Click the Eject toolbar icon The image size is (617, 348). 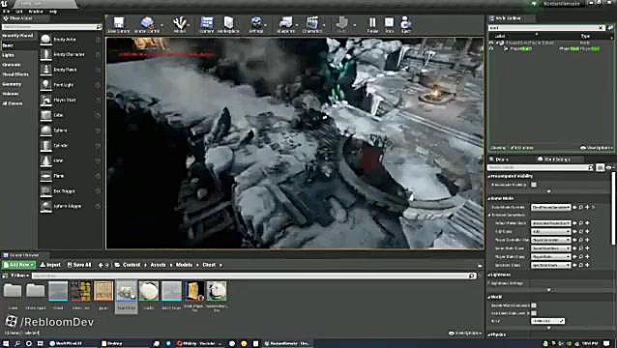click(x=406, y=25)
